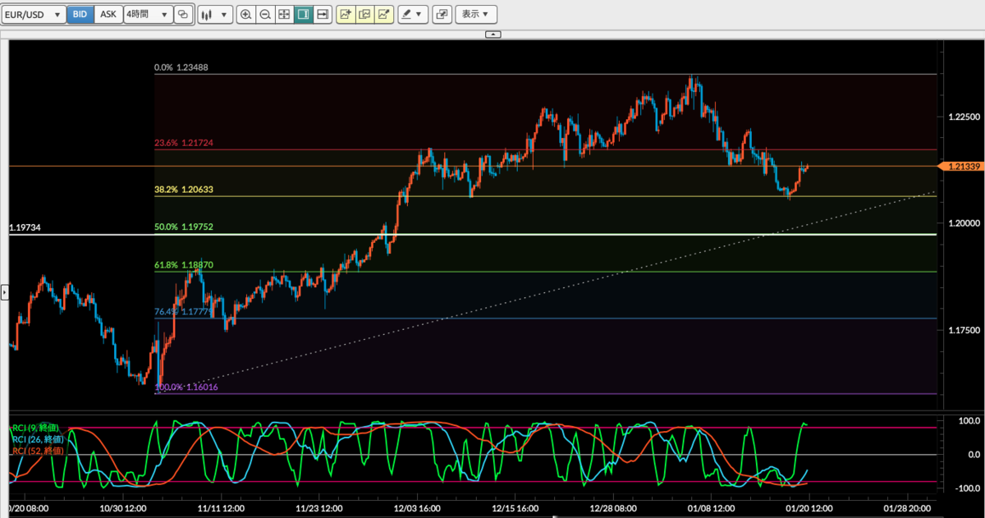
Task: Click the third yellow chart edit icon
Action: click(383, 14)
